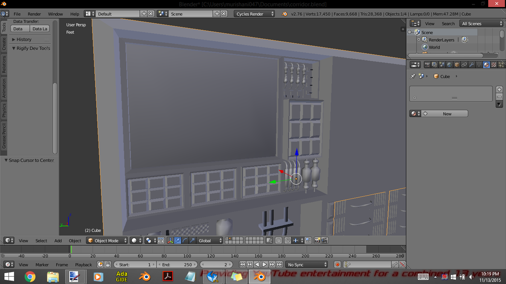506x284 pixels.
Task: Click the tool shelf vertical scrollbar
Action: (55, 118)
